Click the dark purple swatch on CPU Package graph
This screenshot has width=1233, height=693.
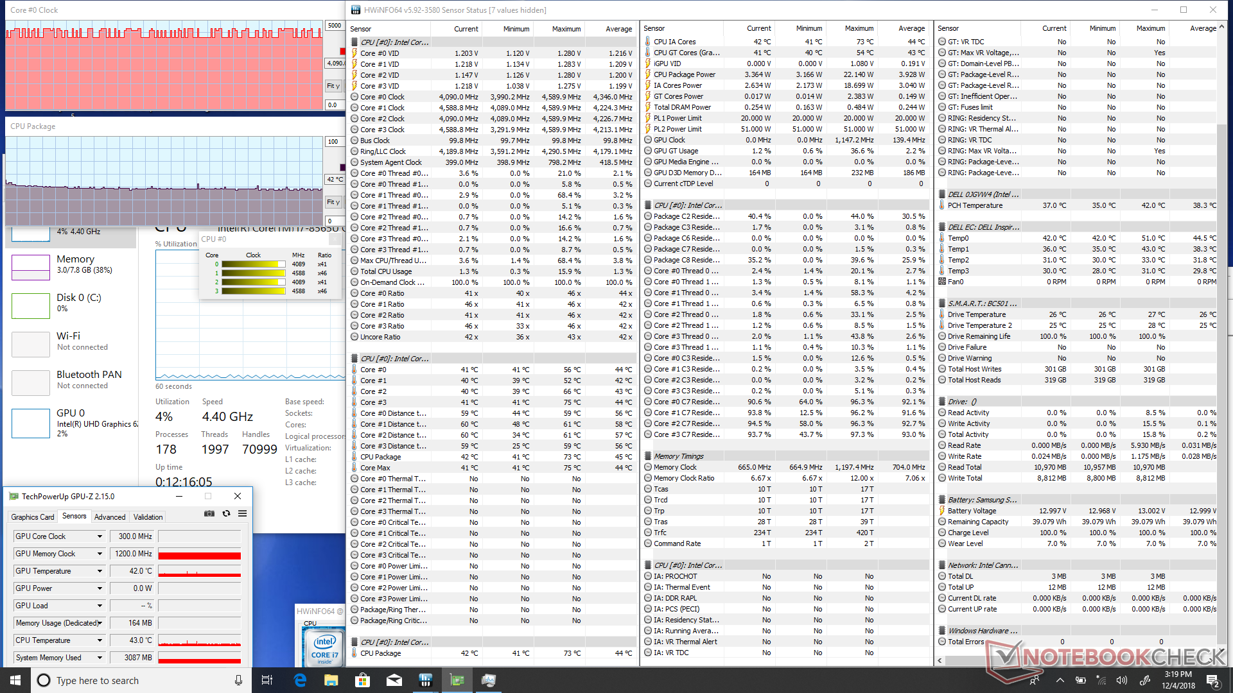point(342,167)
